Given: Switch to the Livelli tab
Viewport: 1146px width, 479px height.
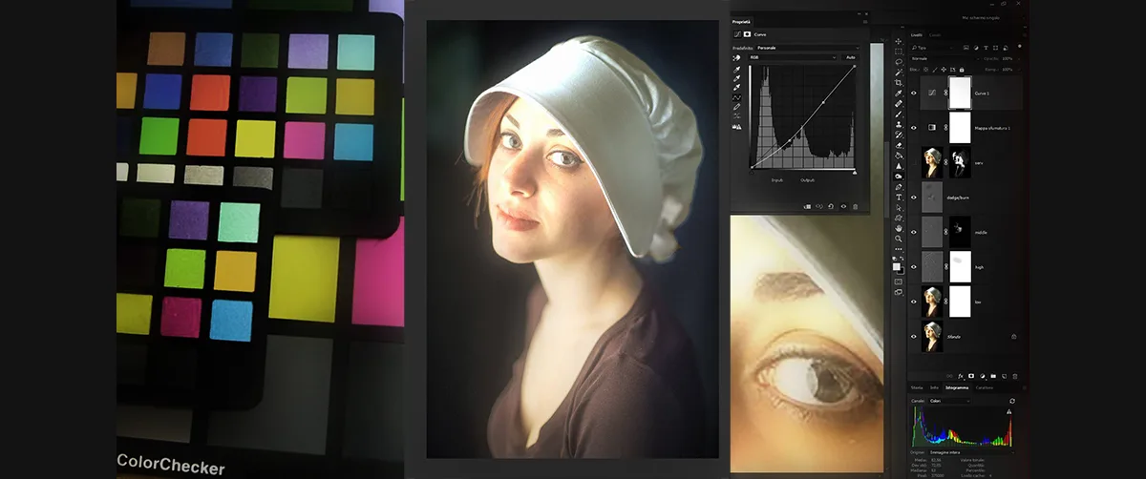Looking at the screenshot, I should [x=917, y=35].
